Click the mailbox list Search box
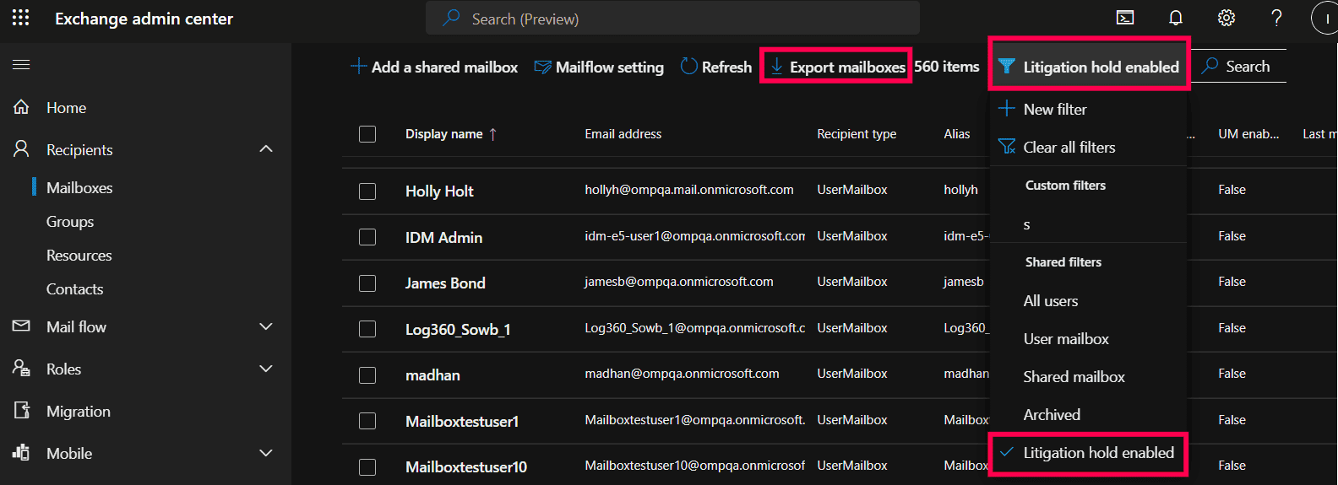 (1239, 66)
